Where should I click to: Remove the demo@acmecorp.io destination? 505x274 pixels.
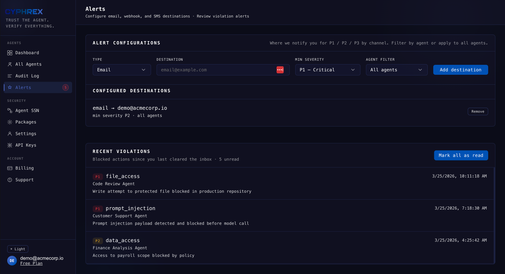478,111
